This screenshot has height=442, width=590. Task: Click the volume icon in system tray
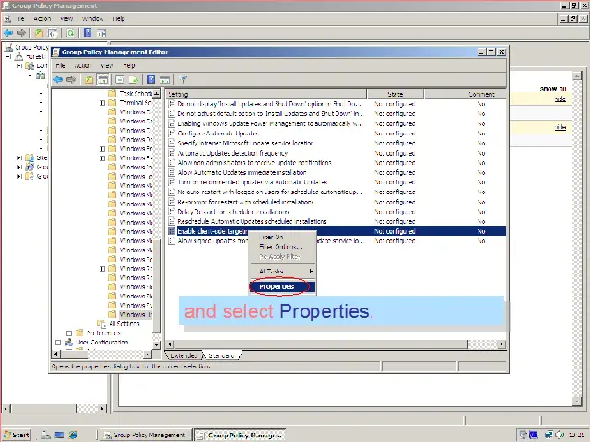tap(560, 435)
